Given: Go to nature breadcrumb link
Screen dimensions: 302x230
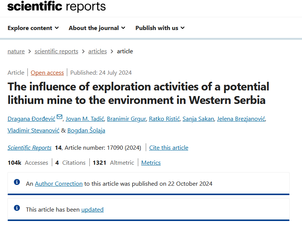Looking at the screenshot, I should [x=16, y=51].
